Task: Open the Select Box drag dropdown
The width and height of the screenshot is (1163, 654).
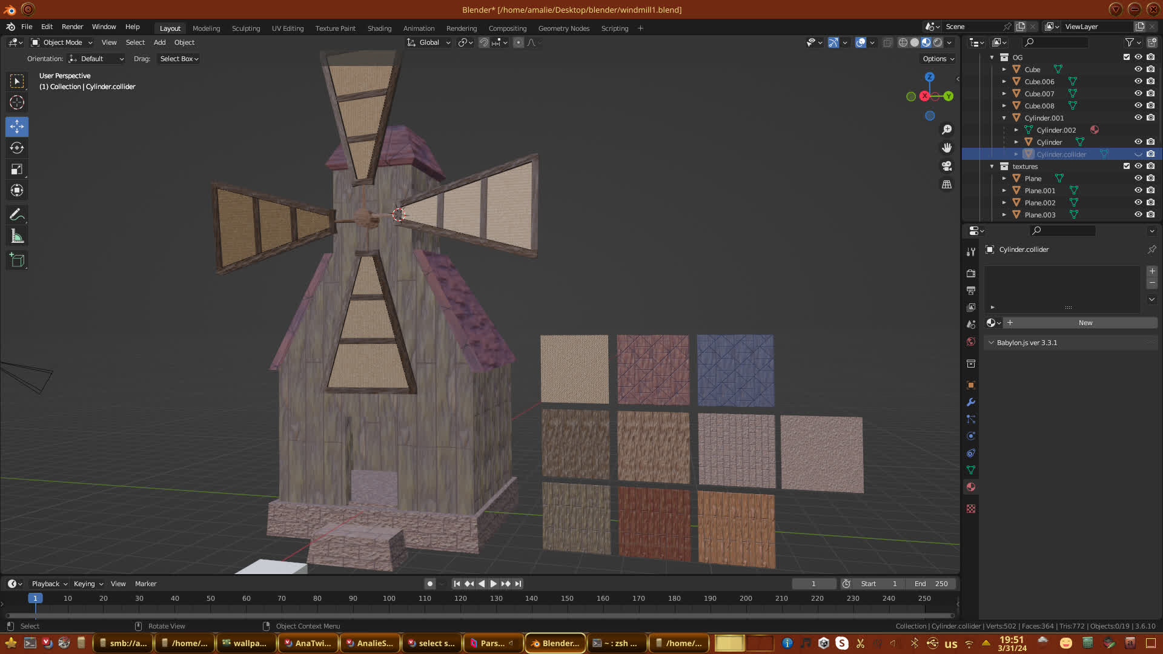Action: (x=179, y=59)
